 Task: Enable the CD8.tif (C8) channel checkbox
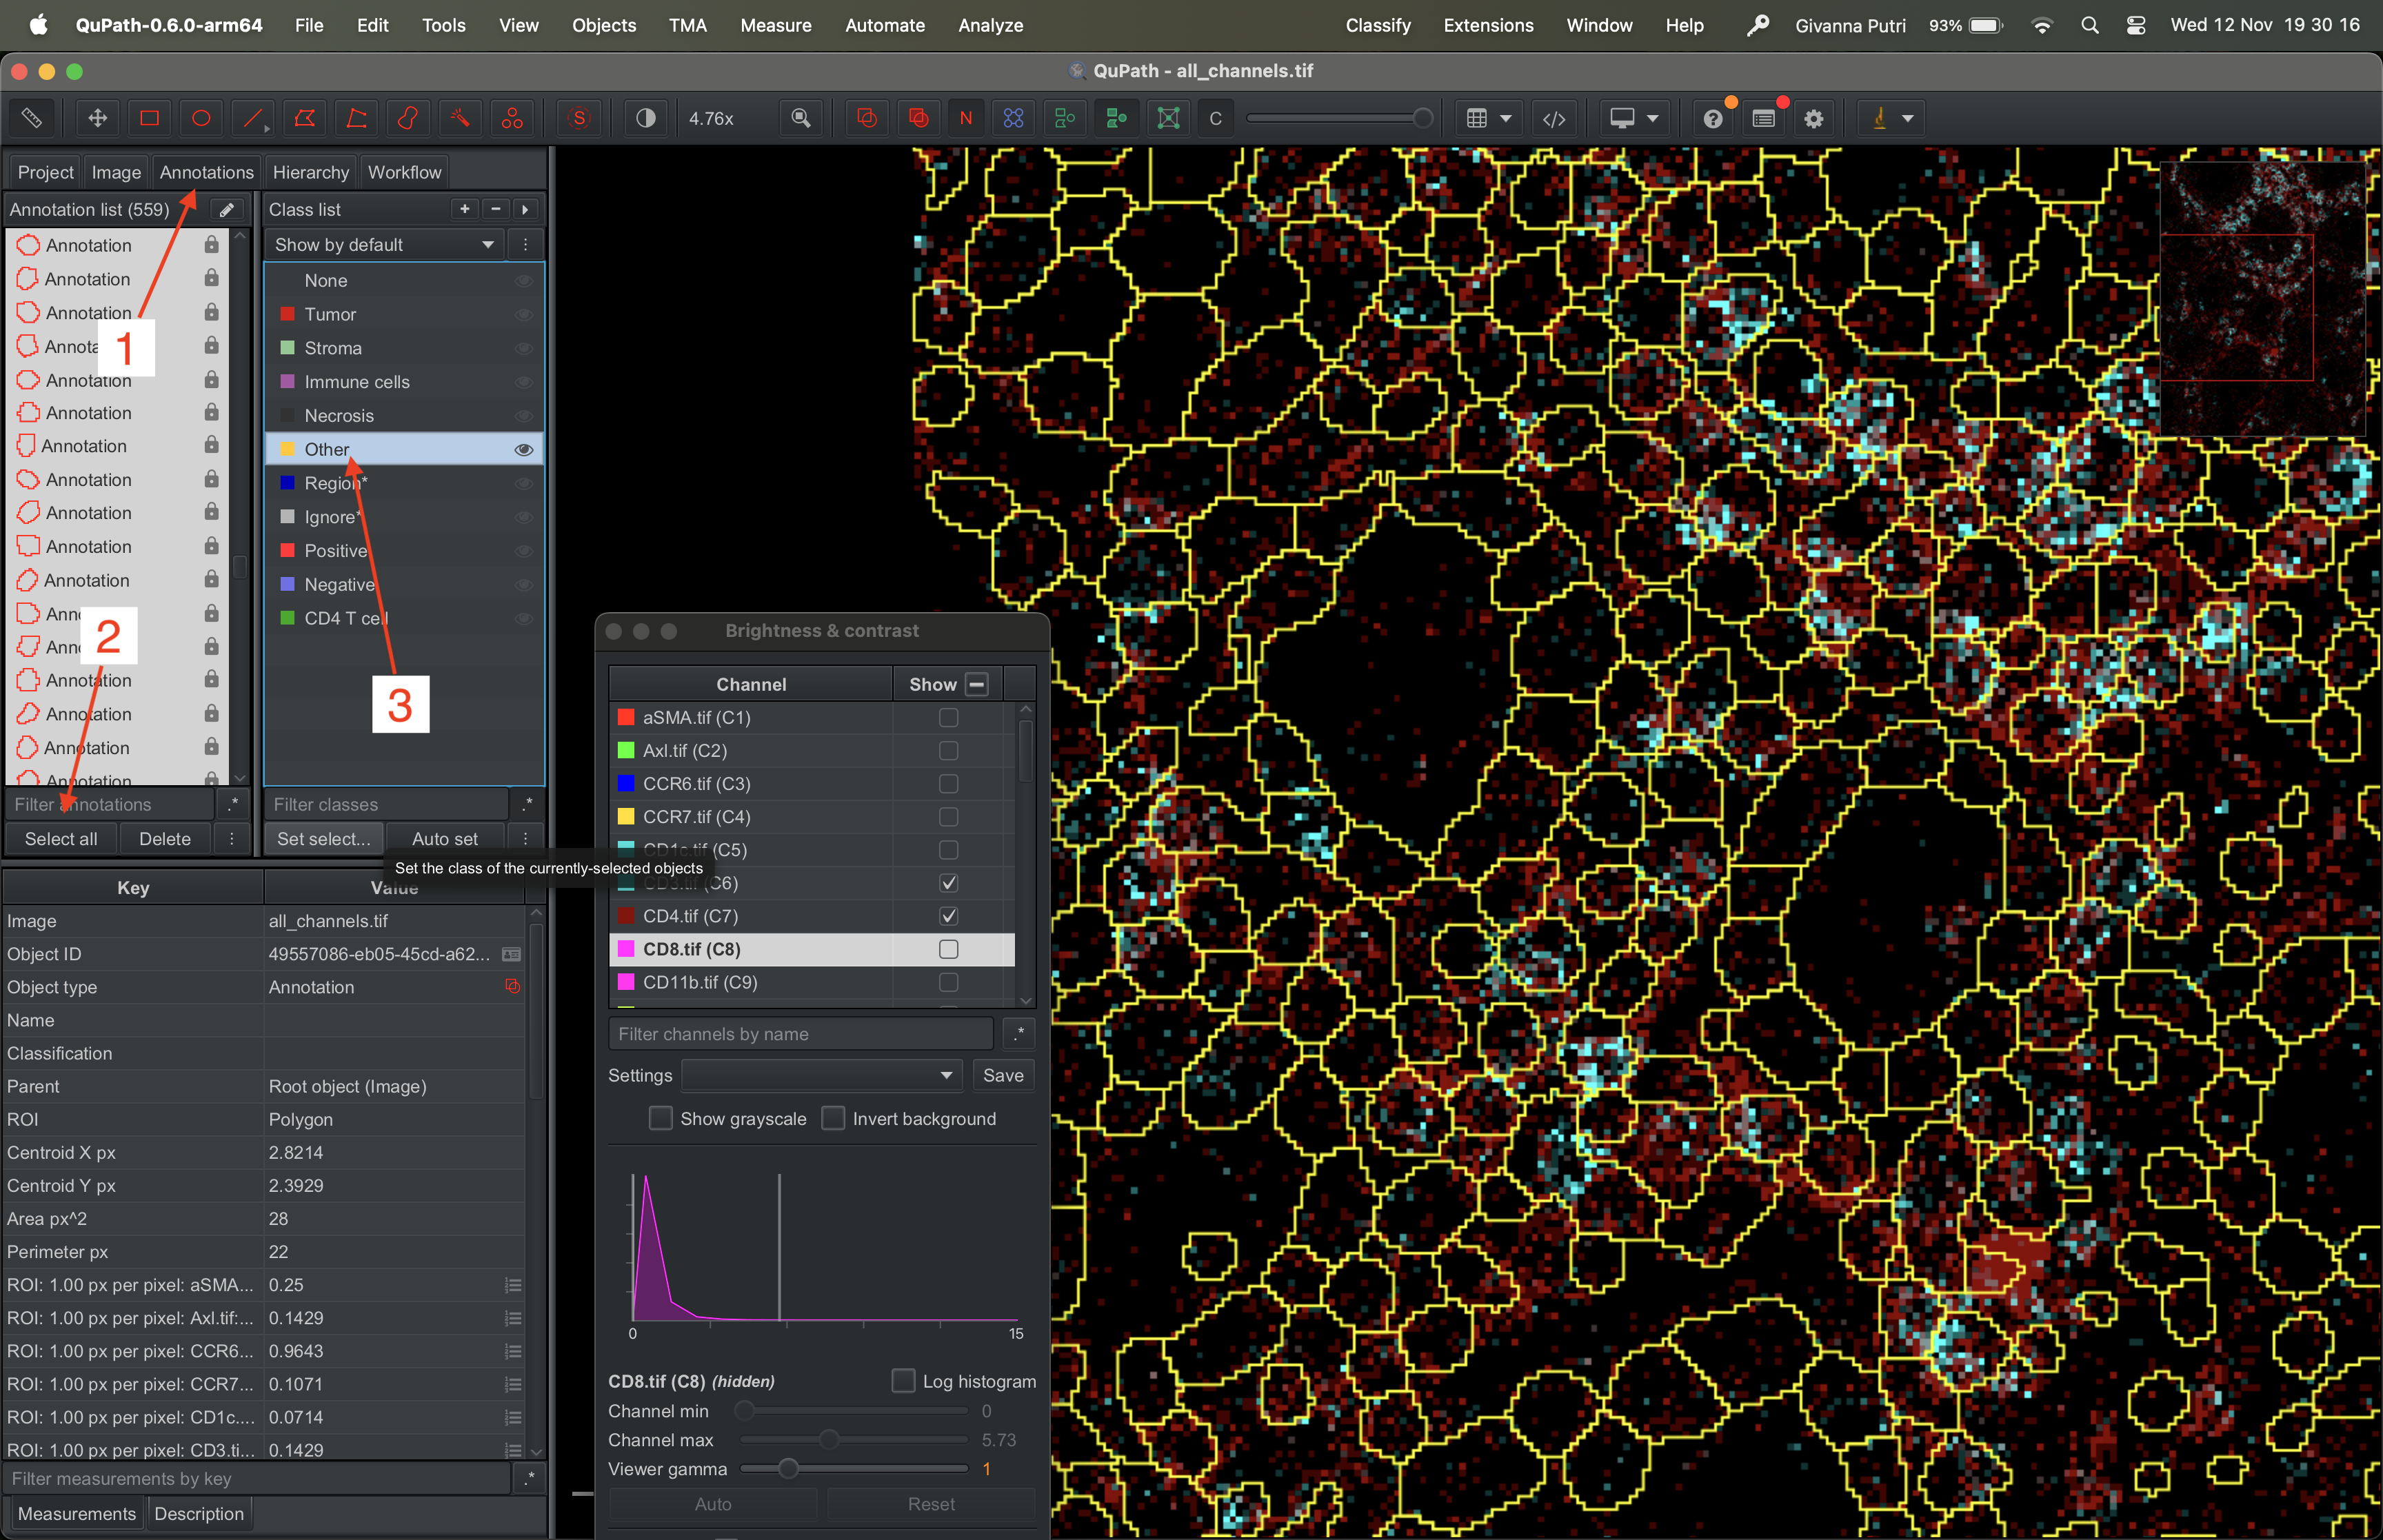[948, 949]
